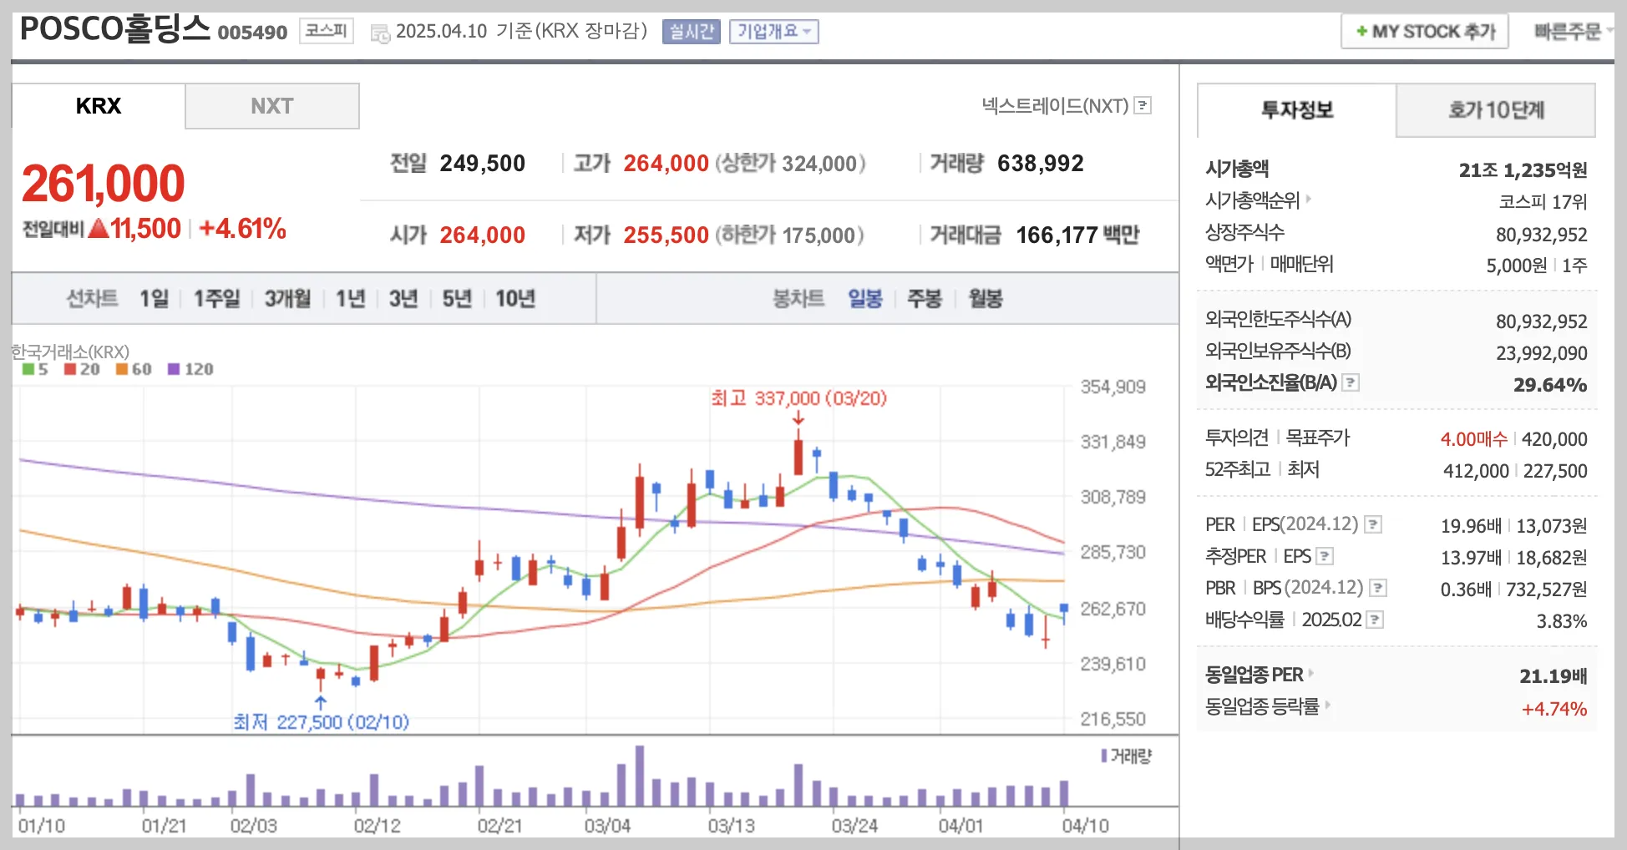The height and width of the screenshot is (850, 1627).
Task: Show the 5년 line chart
Action: point(457,299)
